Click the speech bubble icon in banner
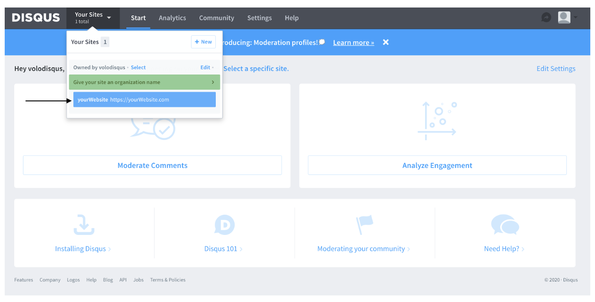595x302 pixels. (322, 42)
